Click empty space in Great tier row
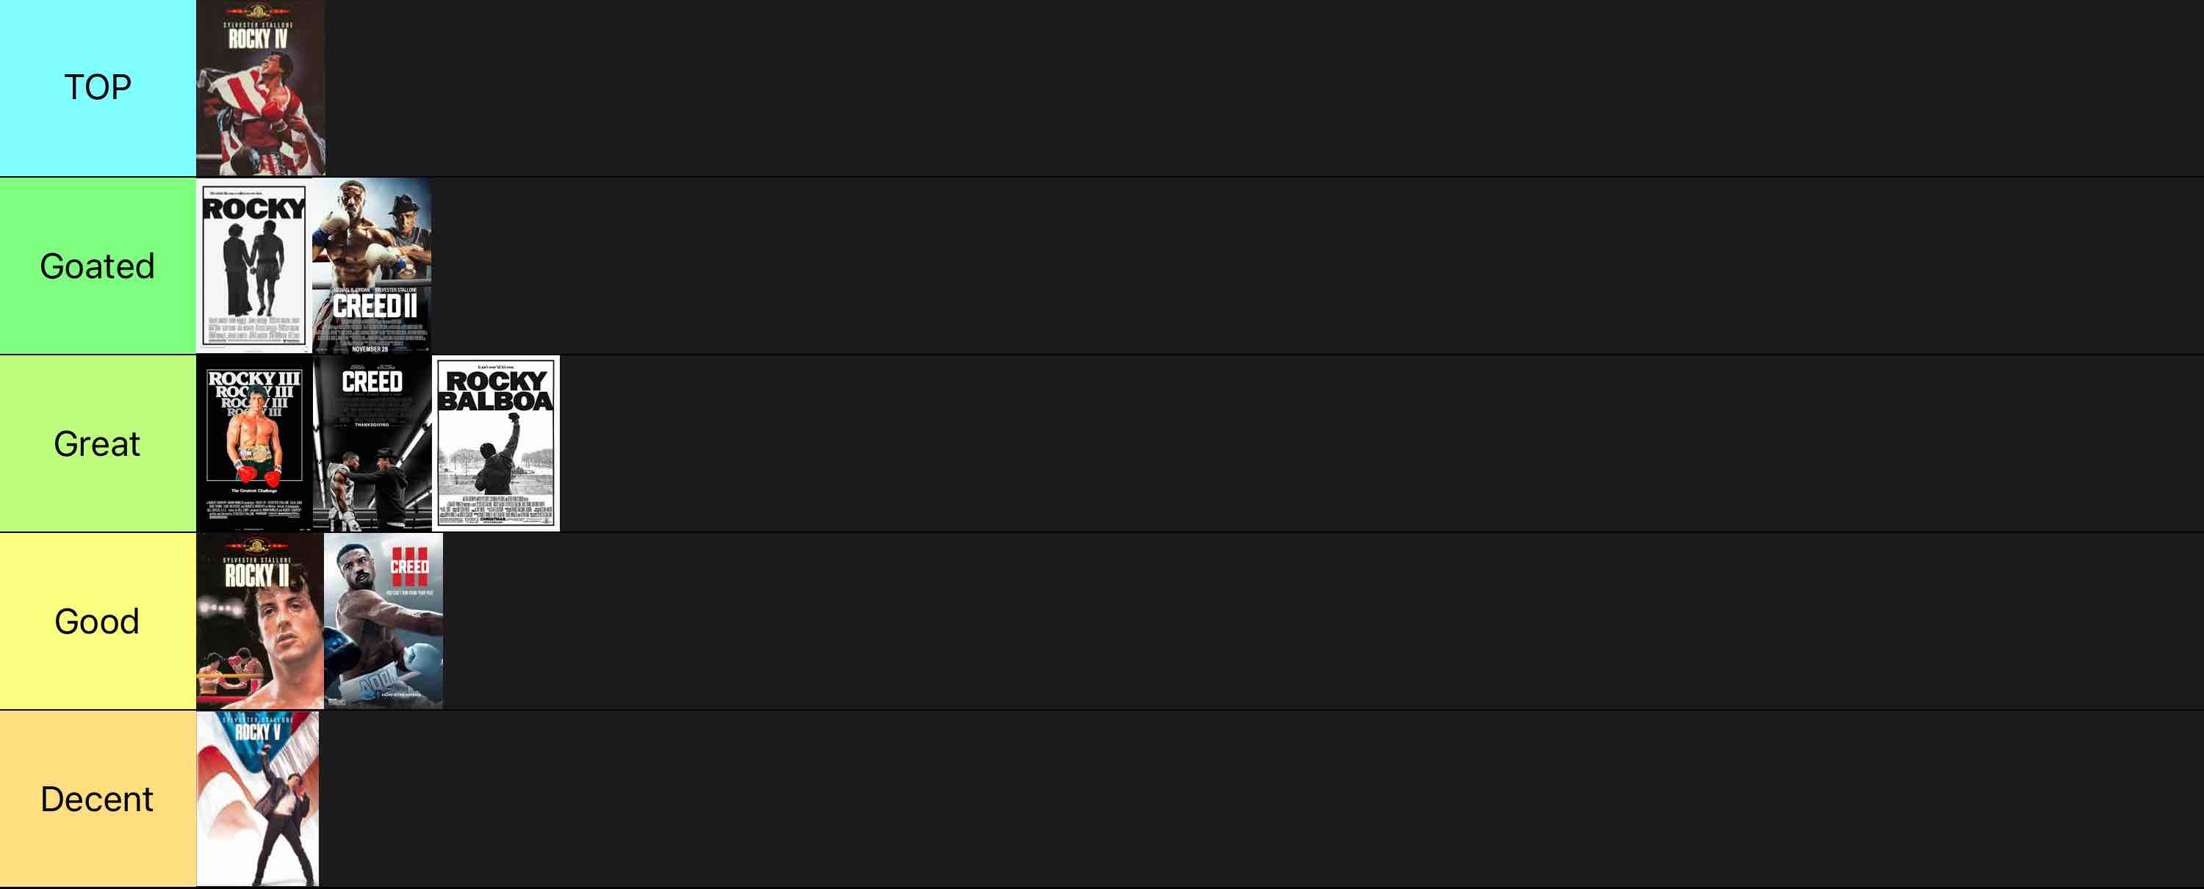This screenshot has width=2204, height=889. [1382, 443]
